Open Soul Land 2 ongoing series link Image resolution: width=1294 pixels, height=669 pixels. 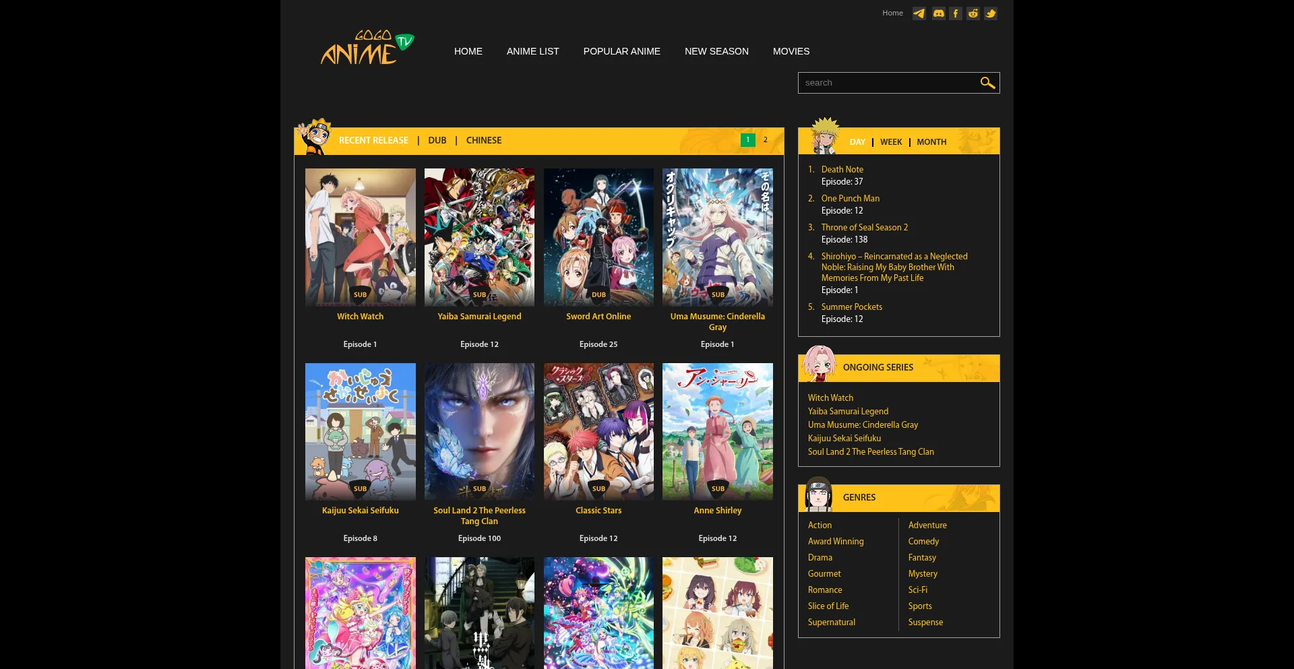click(871, 452)
